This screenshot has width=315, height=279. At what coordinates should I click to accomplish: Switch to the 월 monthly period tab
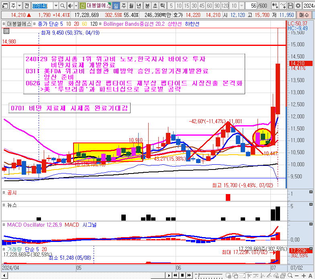(x=131, y=6)
